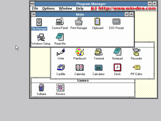Open the Options menu
This screenshot has width=161, height=121.
point(48,9)
